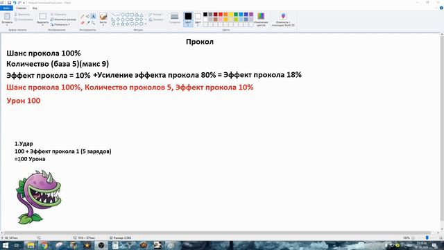The height and width of the screenshot is (250, 444).
Task: Click the Redo arrow in title bar
Action: pos(19,3)
